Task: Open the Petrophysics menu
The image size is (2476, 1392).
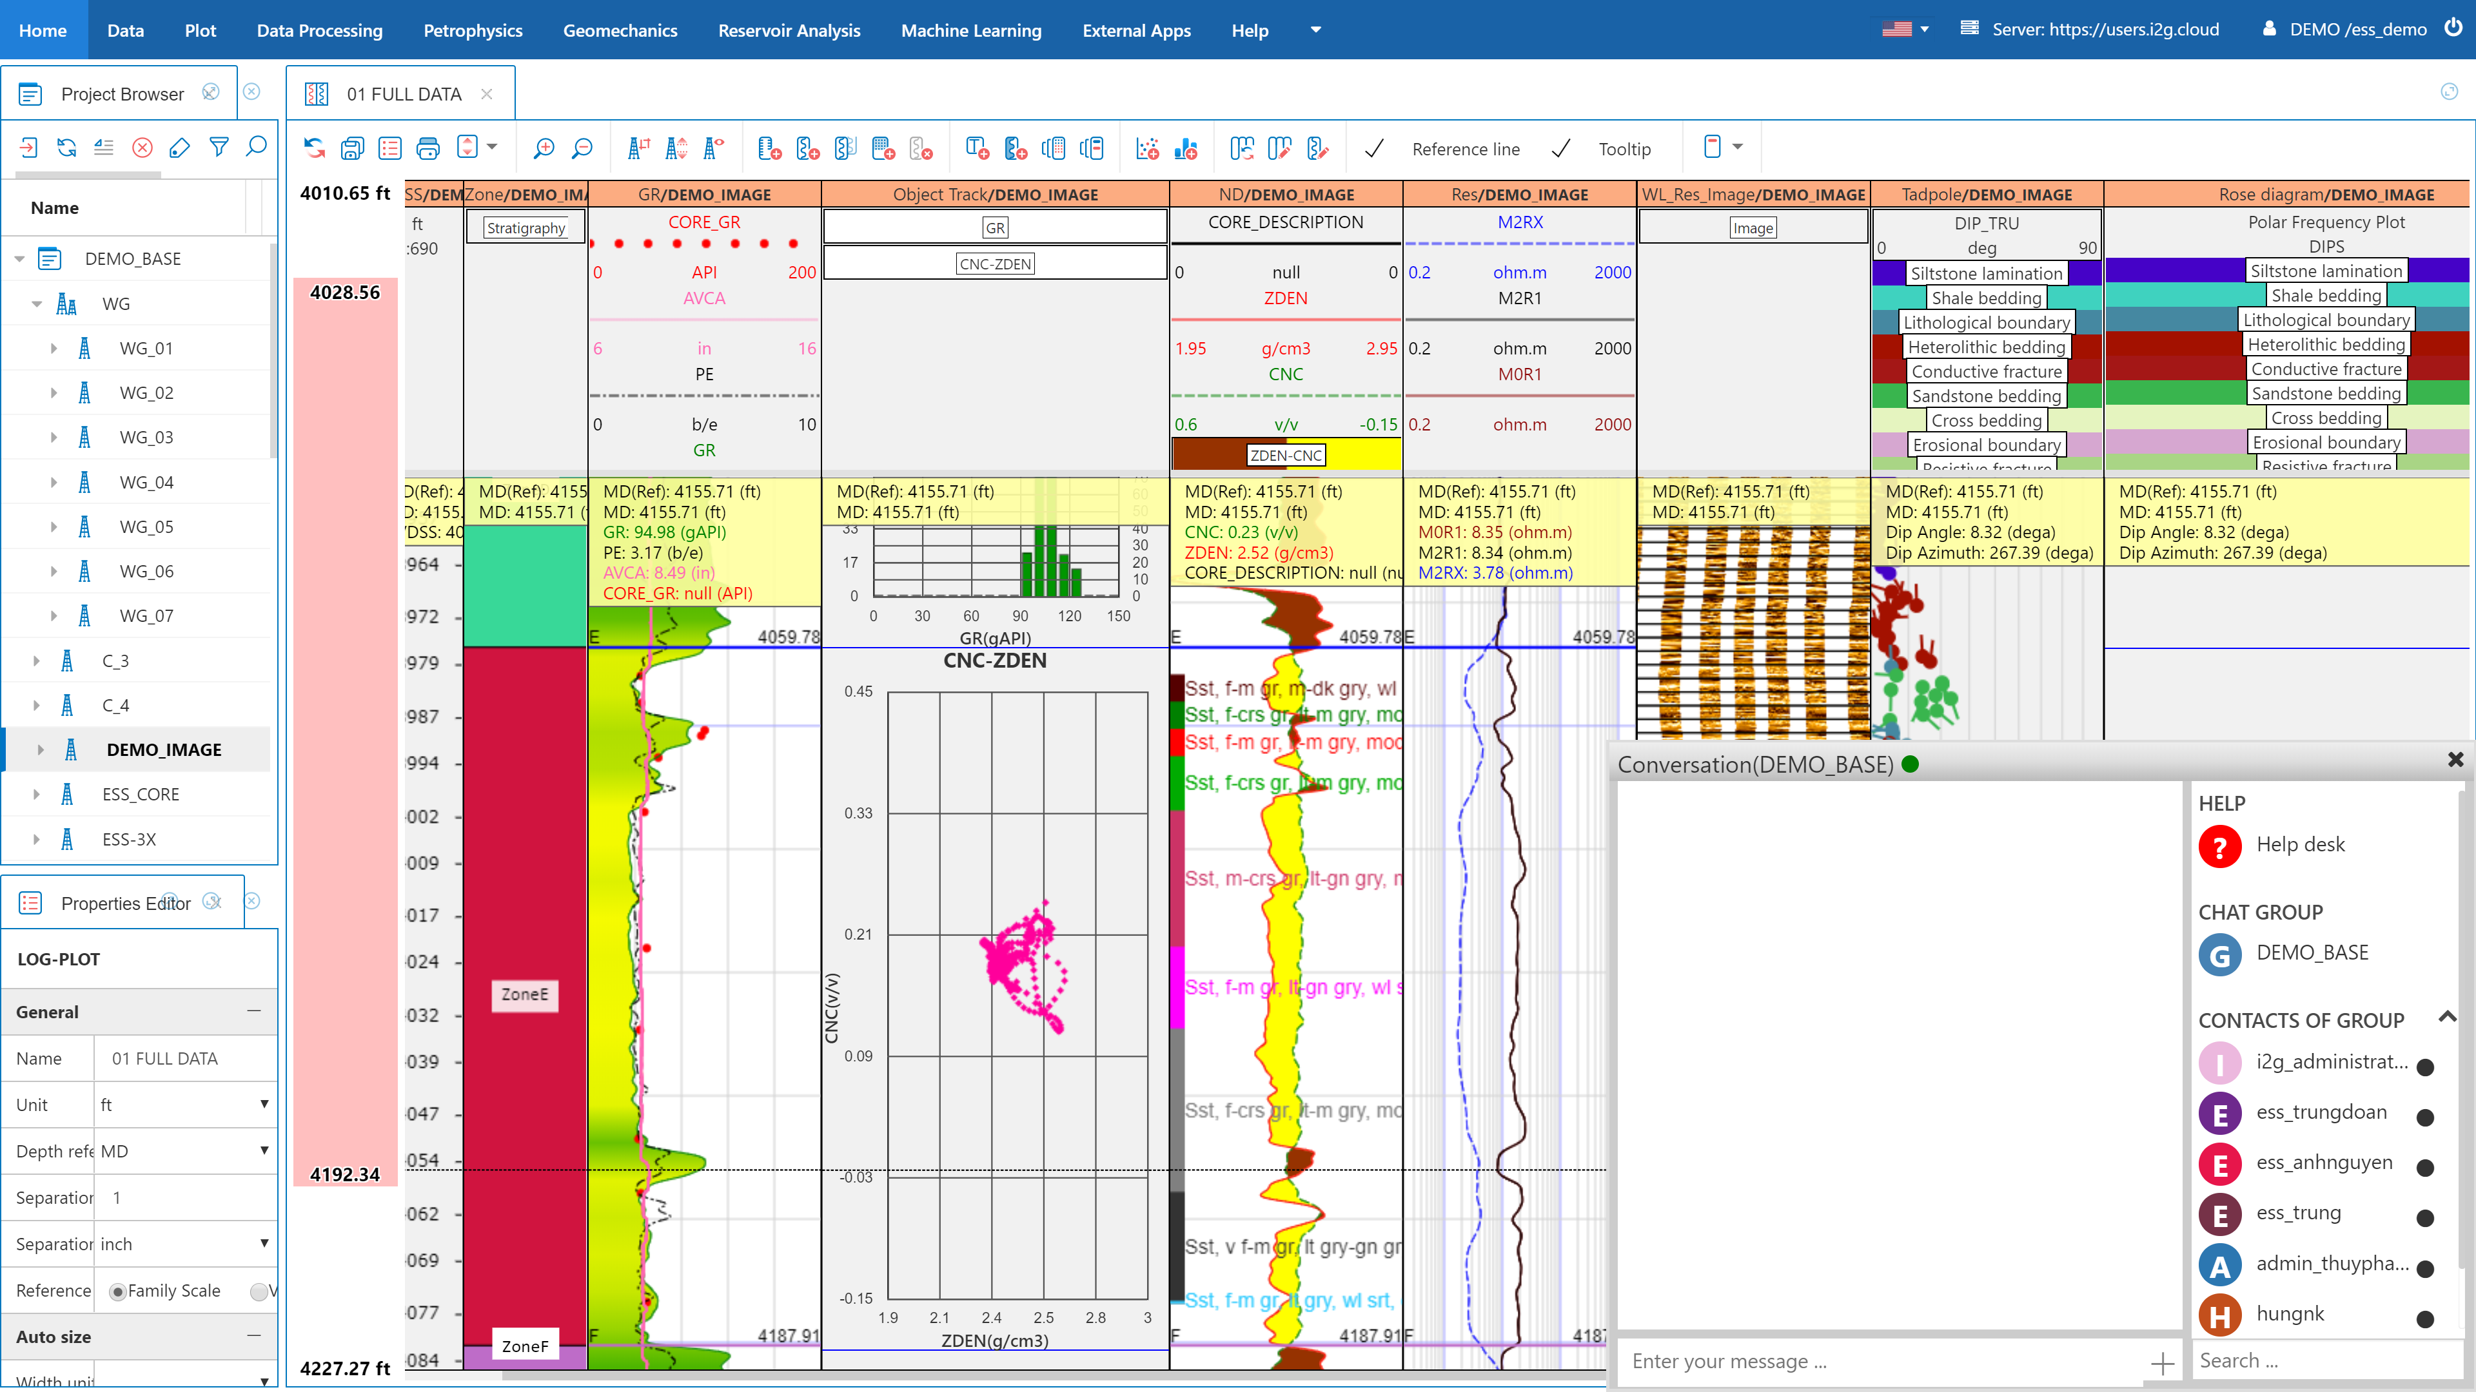Action: [x=473, y=30]
